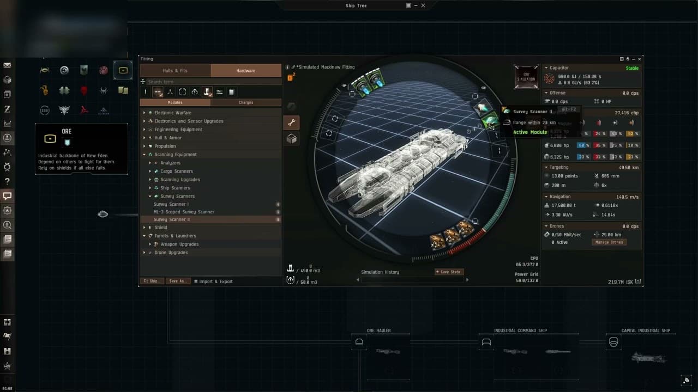The image size is (698, 392).
Task: Click the magnifier search icon in the sidebar
Action: 7,225
